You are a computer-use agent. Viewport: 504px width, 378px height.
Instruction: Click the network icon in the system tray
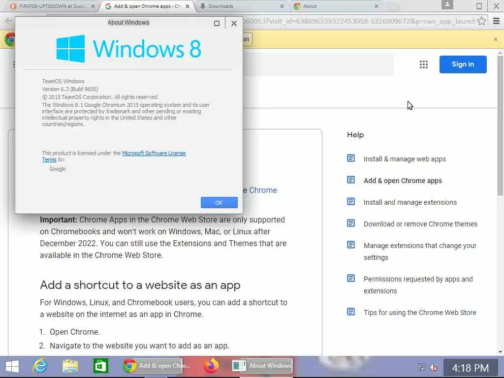pyautogui.click(x=421, y=367)
